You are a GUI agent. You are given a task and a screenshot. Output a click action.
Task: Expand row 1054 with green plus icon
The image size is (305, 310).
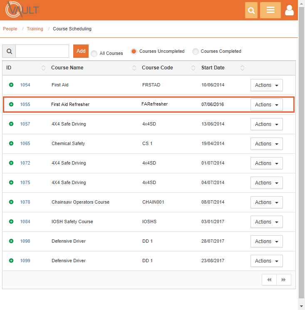[x=11, y=85]
